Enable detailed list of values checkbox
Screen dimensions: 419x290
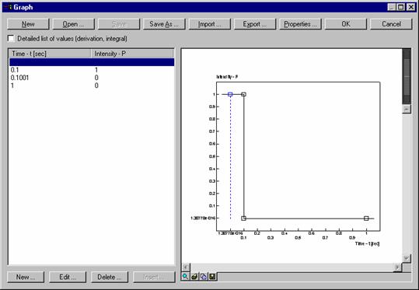click(11, 39)
